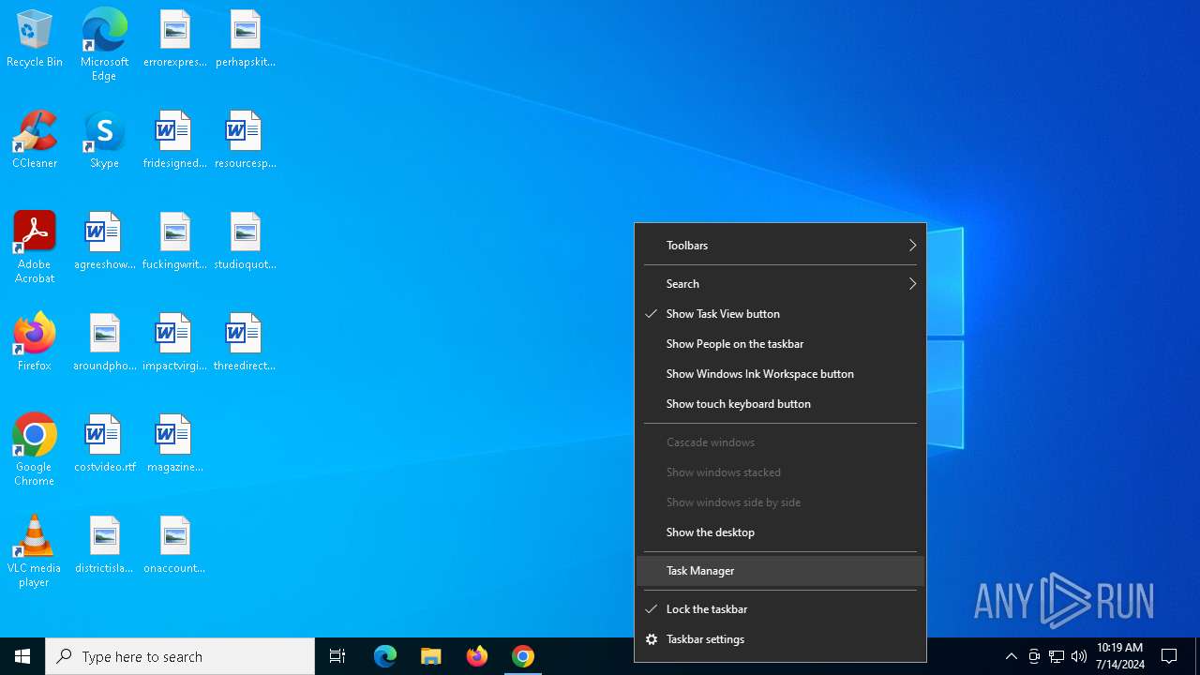Viewport: 1200px width, 675px height.
Task: Select agreeshow... Word document
Action: click(x=104, y=242)
